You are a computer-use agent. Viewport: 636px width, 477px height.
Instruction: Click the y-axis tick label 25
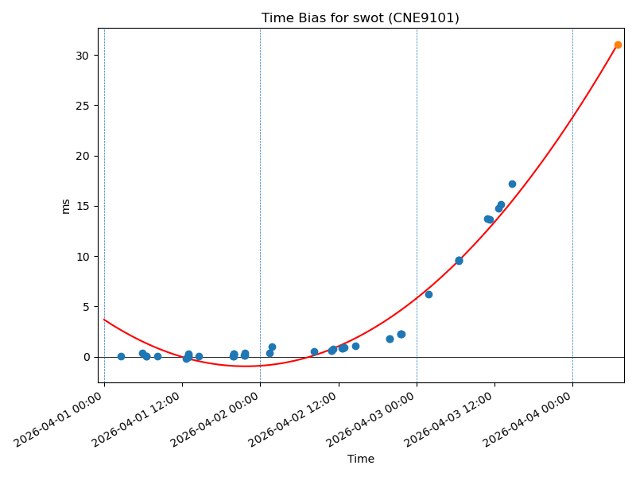coord(82,106)
